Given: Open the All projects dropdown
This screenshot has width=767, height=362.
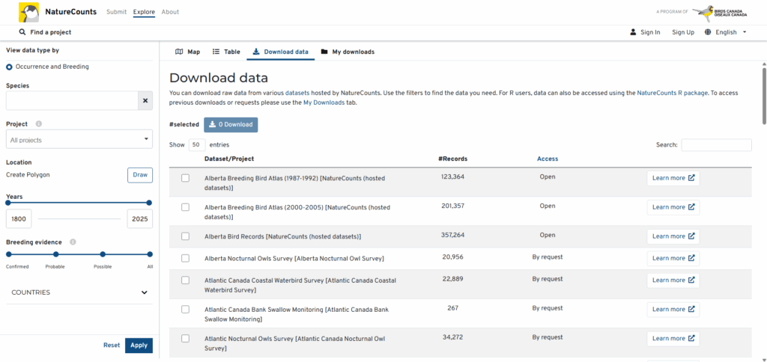Looking at the screenshot, I should pyautogui.click(x=79, y=139).
